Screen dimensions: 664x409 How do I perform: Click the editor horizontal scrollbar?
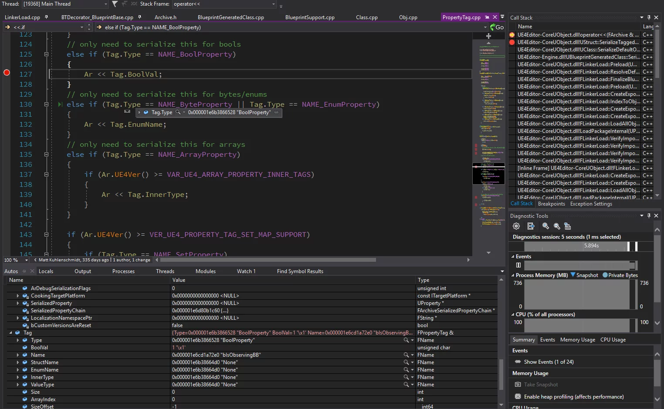click(268, 260)
